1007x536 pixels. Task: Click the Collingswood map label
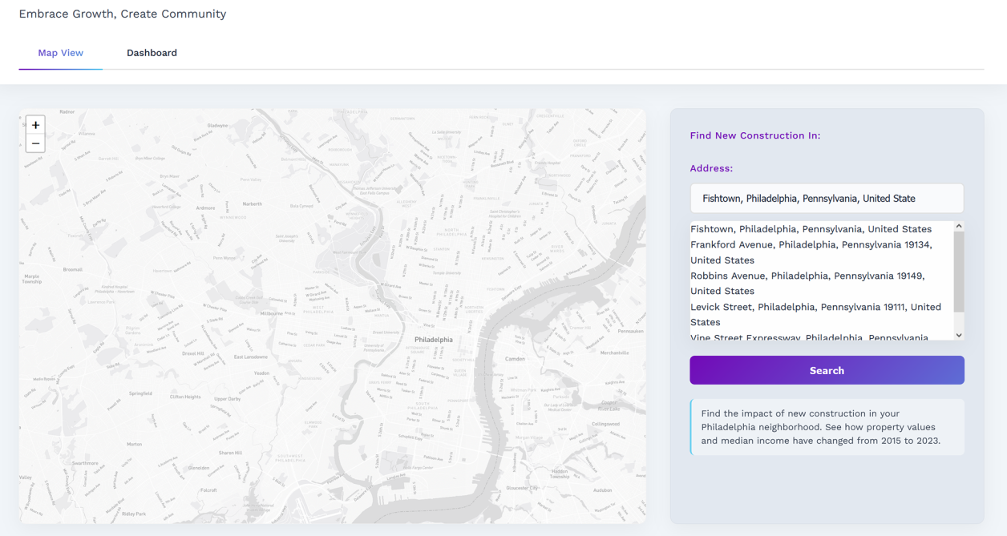pos(605,423)
